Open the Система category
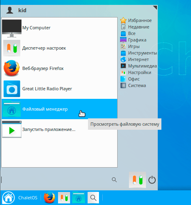The width and height of the screenshot is (191, 205). click(x=133, y=85)
